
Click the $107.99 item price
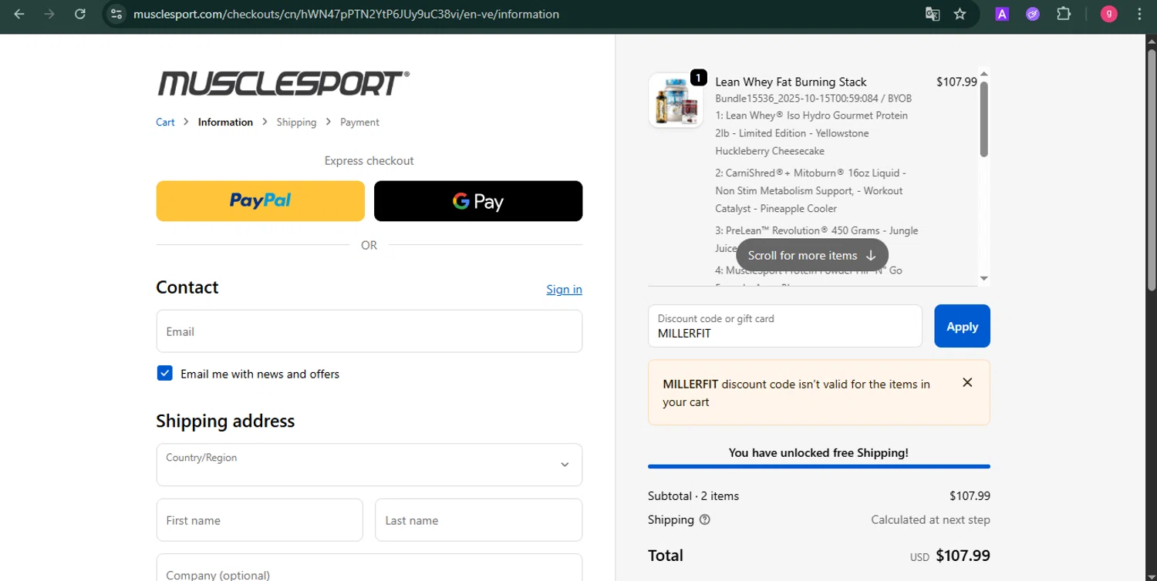tap(956, 82)
